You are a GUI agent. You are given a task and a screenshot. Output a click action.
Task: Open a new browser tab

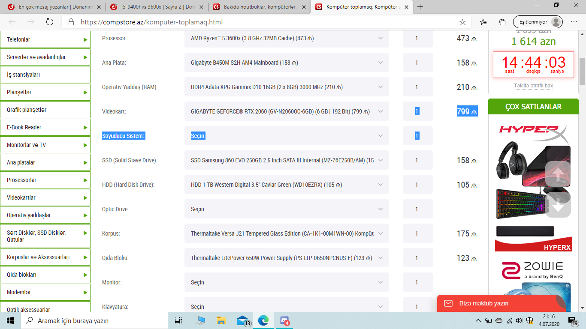coord(420,7)
